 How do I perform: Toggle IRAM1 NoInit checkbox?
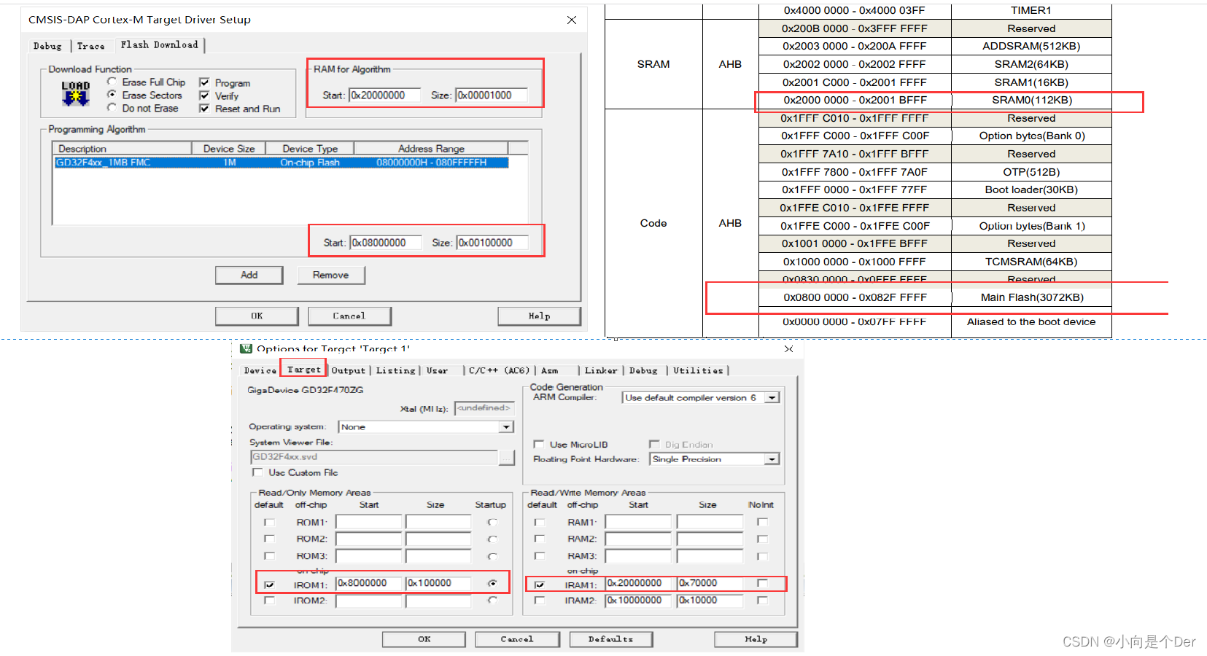pyautogui.click(x=762, y=583)
